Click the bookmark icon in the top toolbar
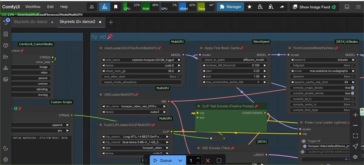 (116, 7)
